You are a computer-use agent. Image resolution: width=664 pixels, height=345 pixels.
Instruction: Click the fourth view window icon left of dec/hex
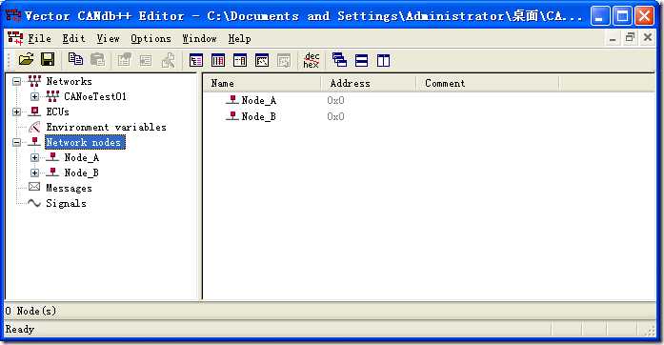[x=262, y=61]
